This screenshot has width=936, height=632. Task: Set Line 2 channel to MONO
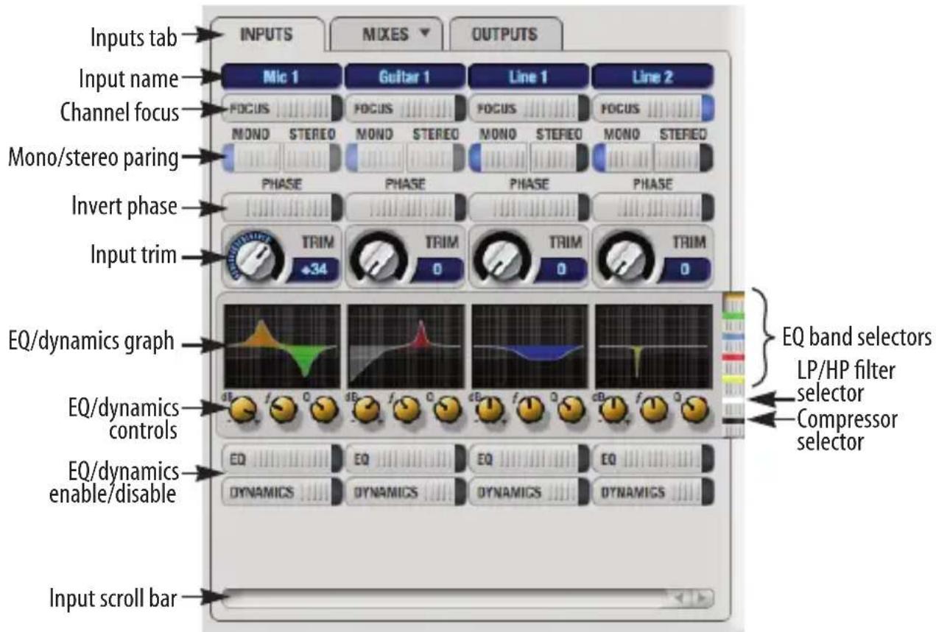[x=623, y=157]
